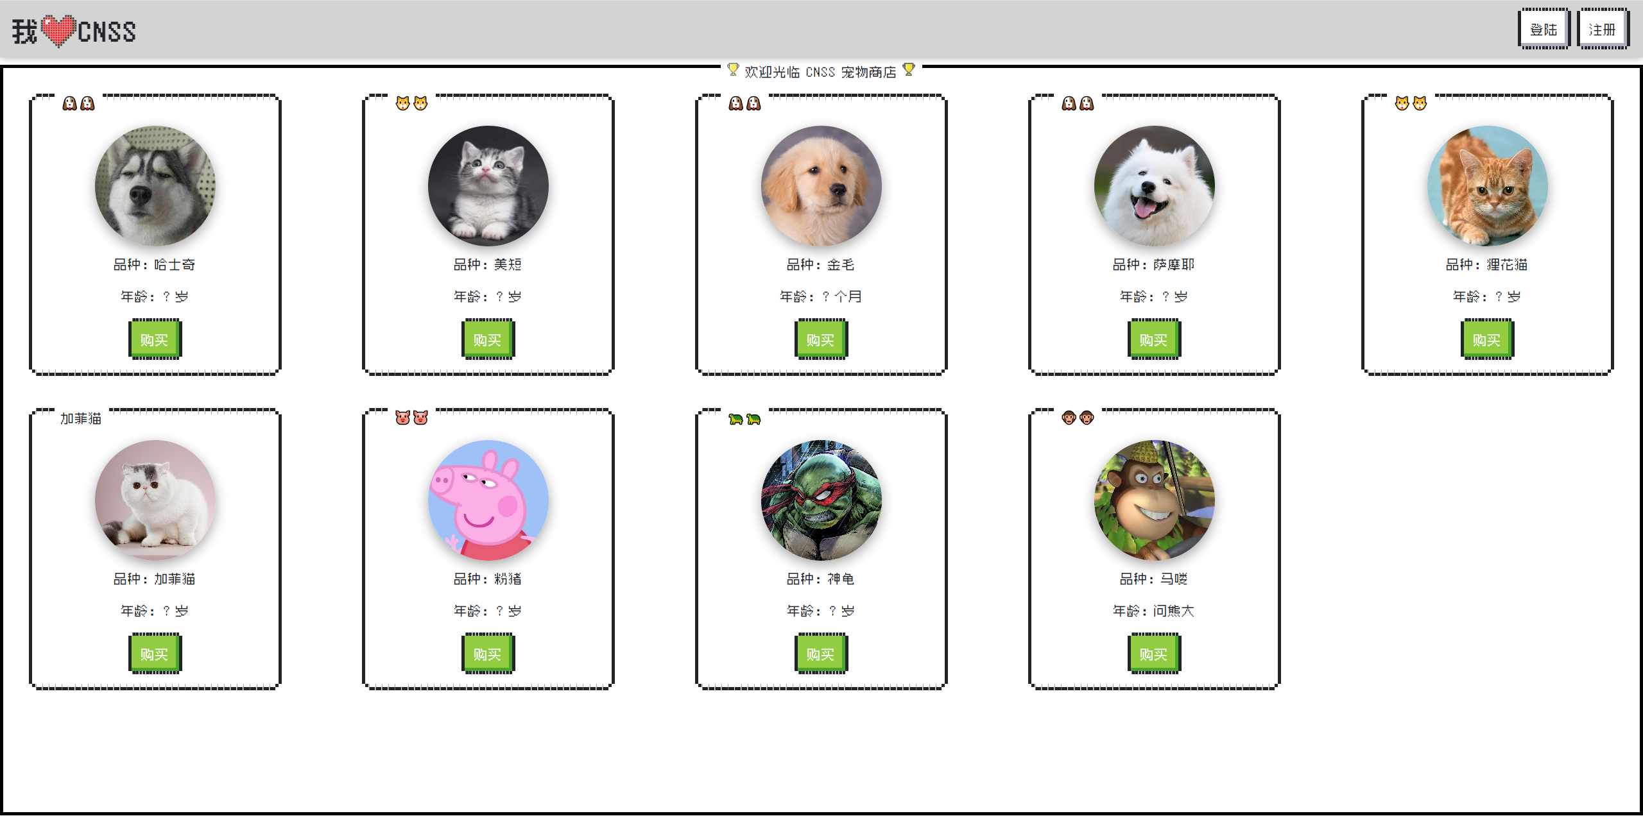
Task: Click the 加菲猫 cat photo
Action: [155, 500]
